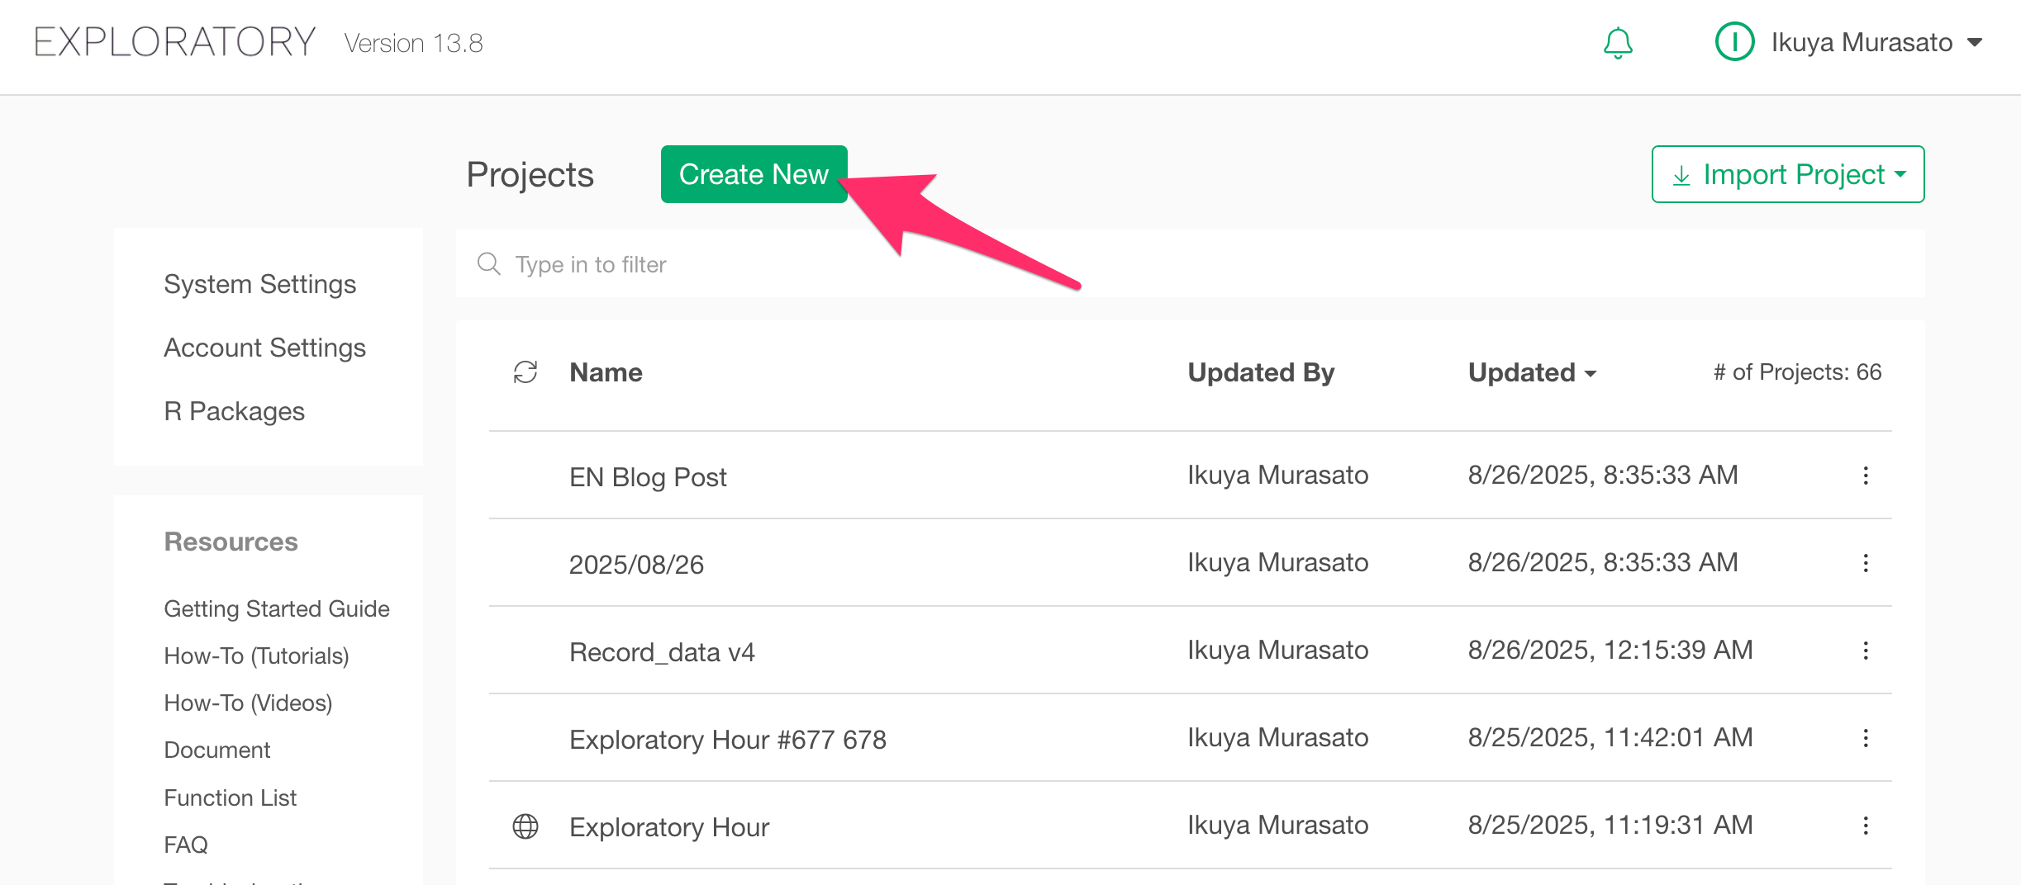The width and height of the screenshot is (2021, 885).
Task: Open R Packages
Action: pos(234,411)
